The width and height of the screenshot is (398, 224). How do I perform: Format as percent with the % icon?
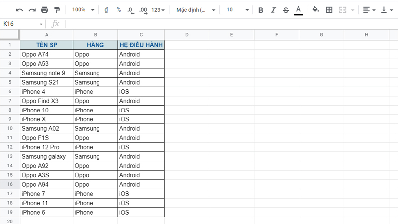(x=118, y=10)
